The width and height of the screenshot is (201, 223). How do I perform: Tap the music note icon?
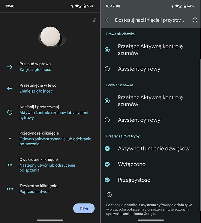(94, 20)
